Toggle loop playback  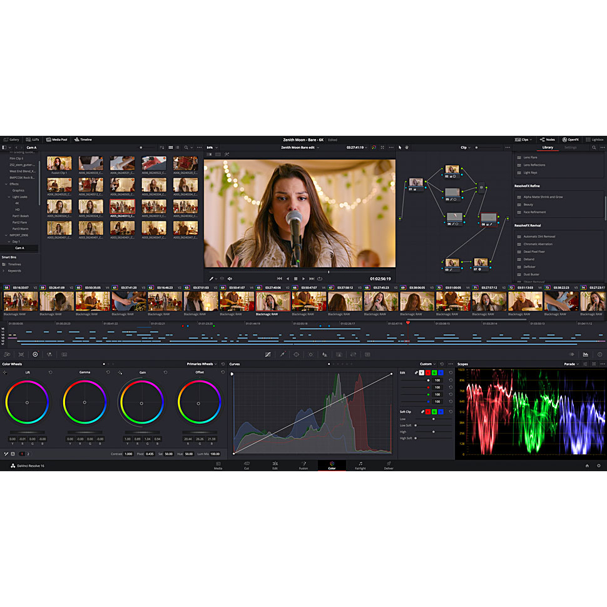click(320, 278)
